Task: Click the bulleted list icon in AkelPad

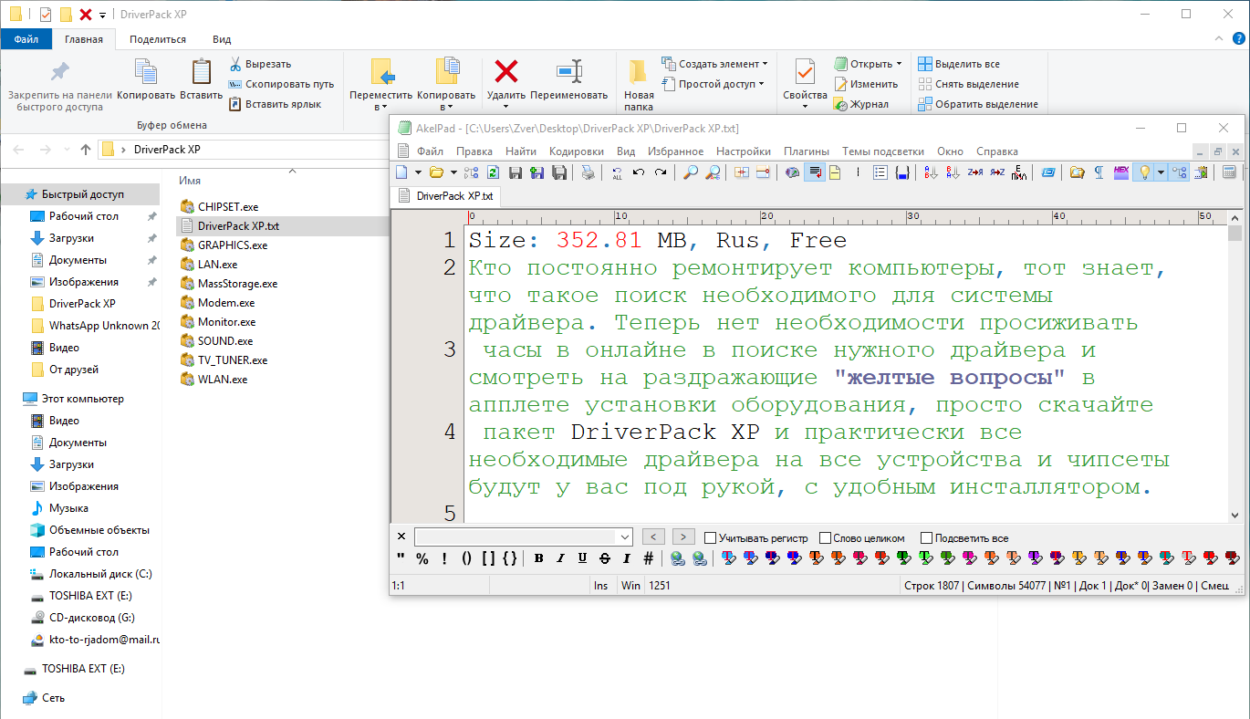Action: pyautogui.click(x=880, y=172)
